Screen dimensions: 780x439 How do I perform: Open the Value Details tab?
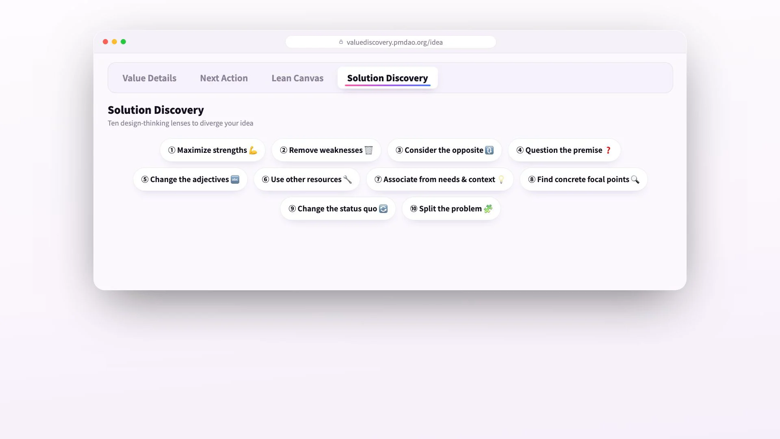(x=149, y=78)
